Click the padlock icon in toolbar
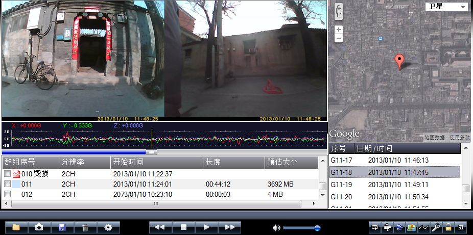The width and height of the screenshot is (473, 235). [x=448, y=227]
